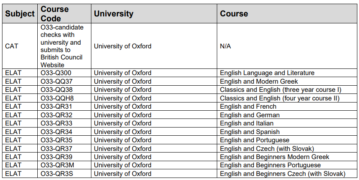Select the N/A course cell
This screenshot has width=359, height=180.
click(287, 46)
